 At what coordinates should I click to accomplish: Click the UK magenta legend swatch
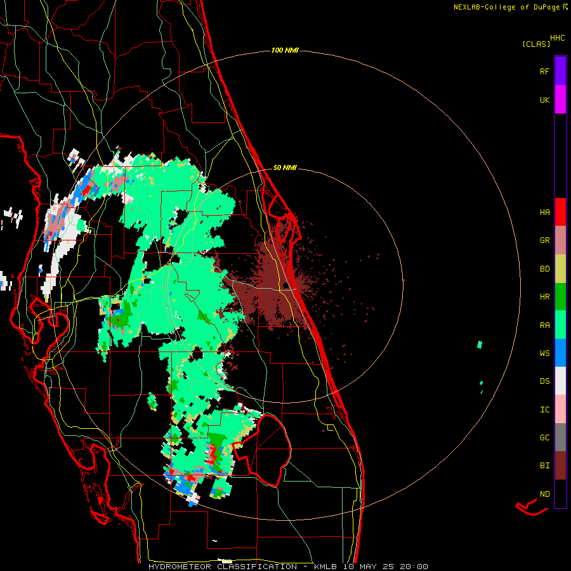(x=560, y=100)
